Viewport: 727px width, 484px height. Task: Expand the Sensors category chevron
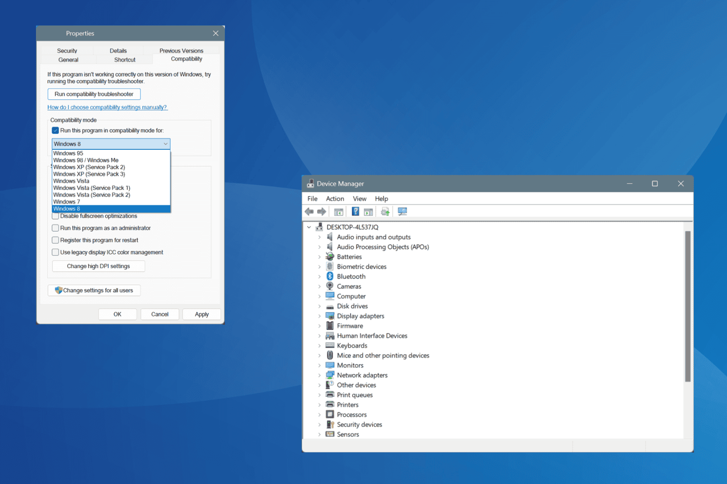[319, 434]
